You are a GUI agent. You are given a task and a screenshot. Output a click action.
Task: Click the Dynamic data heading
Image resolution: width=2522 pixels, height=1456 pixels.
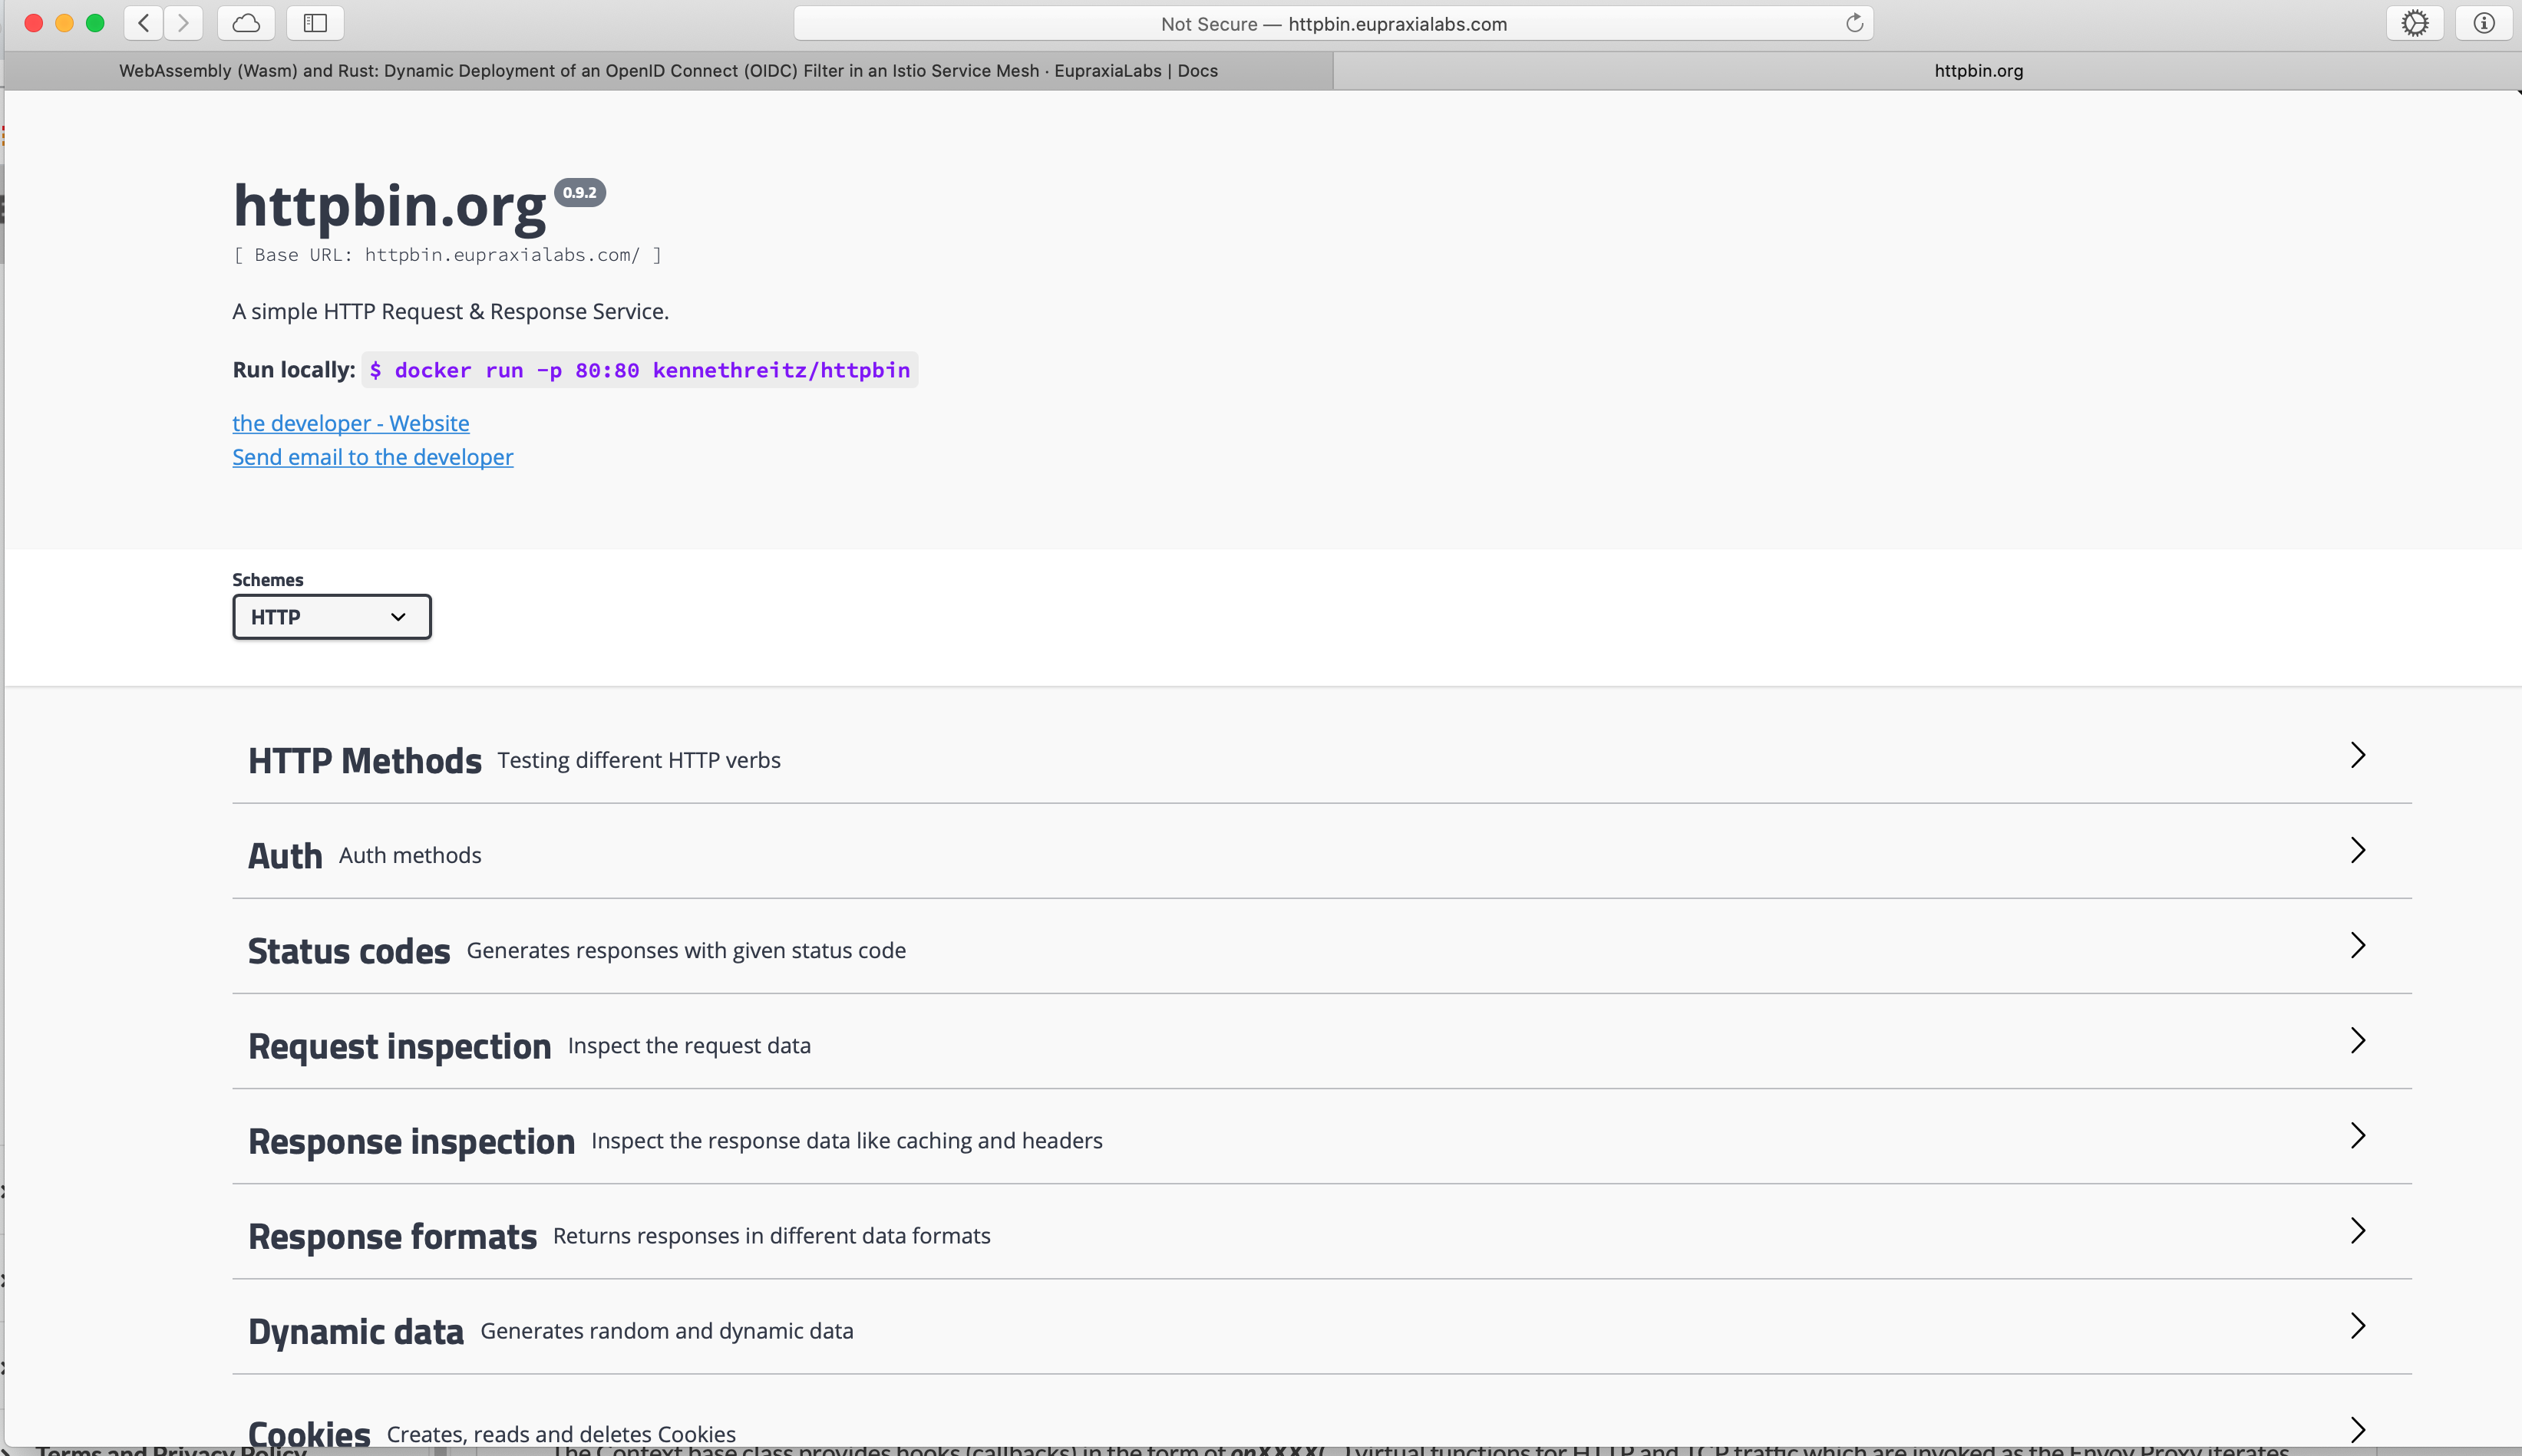(x=356, y=1331)
